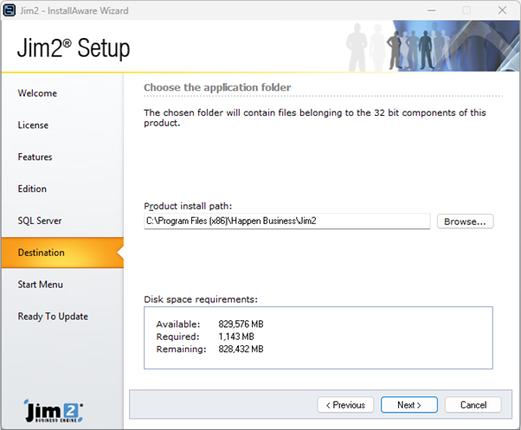The width and height of the screenshot is (521, 430).
Task: Cancel the Jim2 setup
Action: (x=473, y=405)
